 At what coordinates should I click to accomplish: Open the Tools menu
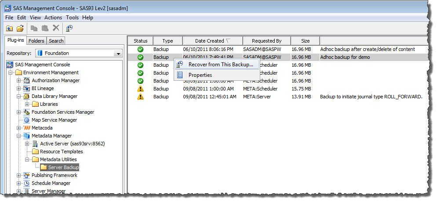[72, 18]
